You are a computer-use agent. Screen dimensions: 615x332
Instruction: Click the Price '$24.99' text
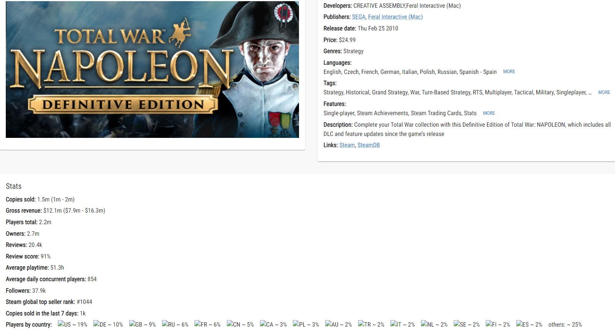click(347, 40)
